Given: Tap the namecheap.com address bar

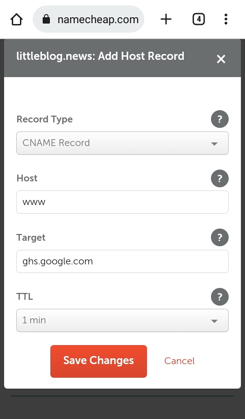Looking at the screenshot, I should [88, 19].
